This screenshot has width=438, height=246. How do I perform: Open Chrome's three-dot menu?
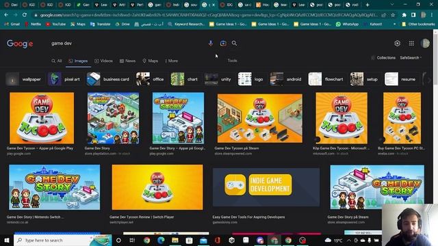[432, 15]
